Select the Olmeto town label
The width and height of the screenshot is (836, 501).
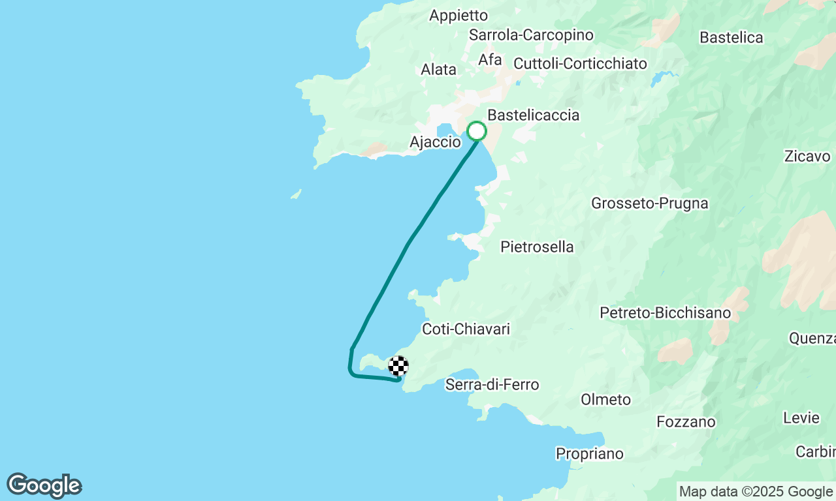click(605, 399)
